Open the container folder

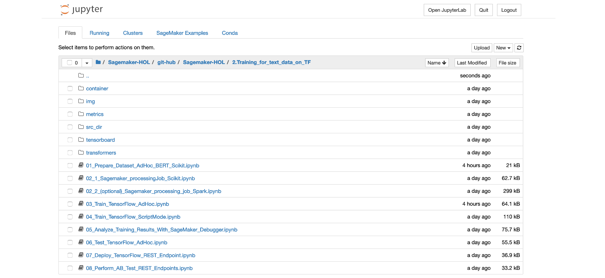(97, 89)
